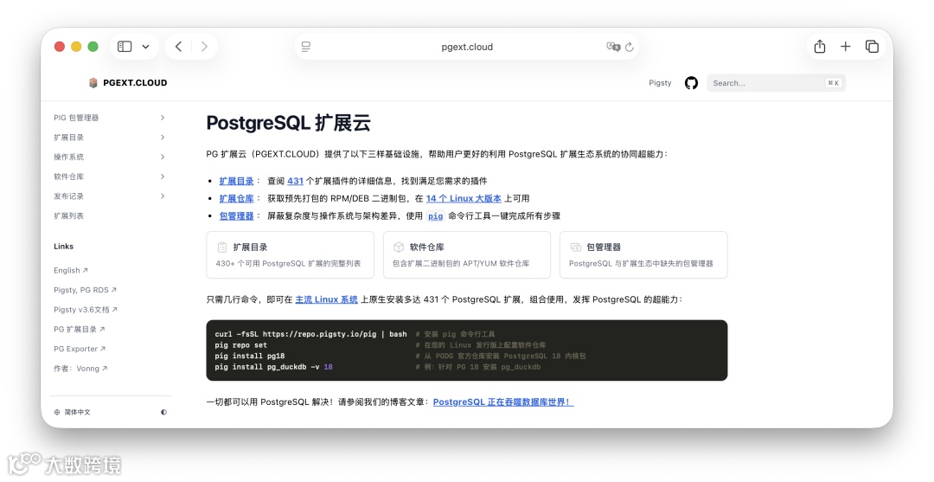The width and height of the screenshot is (934, 482).
Task: Open the English external link
Action: tap(70, 270)
